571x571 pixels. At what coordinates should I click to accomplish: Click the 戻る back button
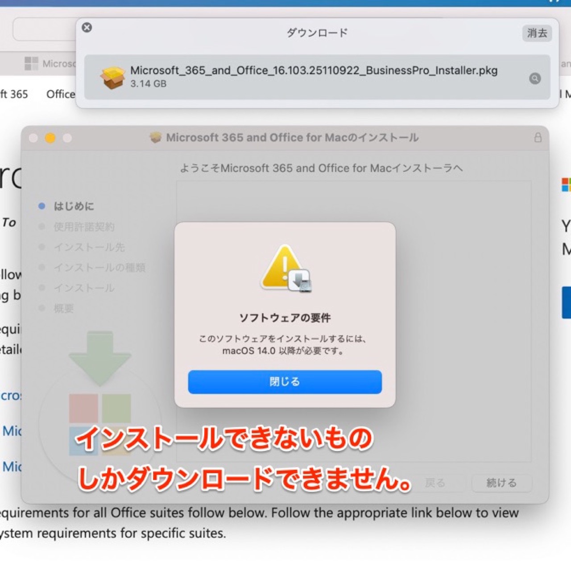(x=435, y=483)
